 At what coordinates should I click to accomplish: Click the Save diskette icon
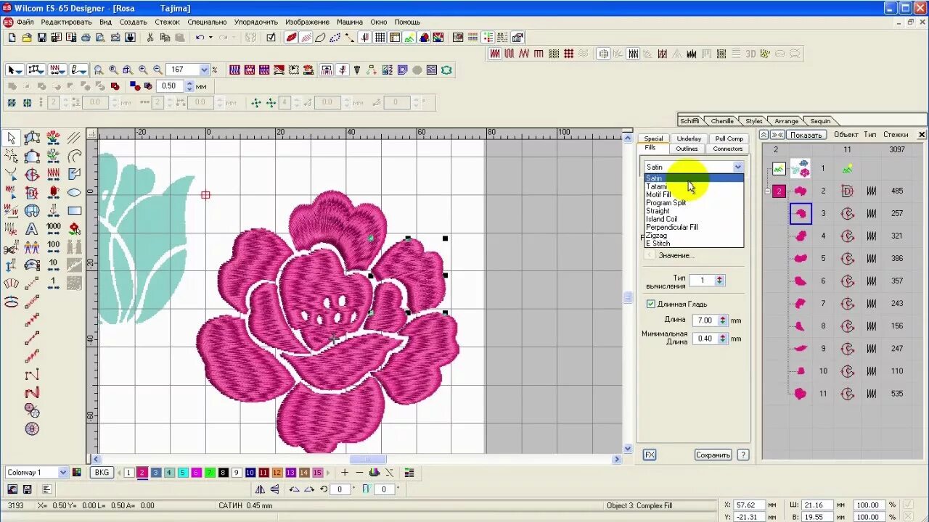(42, 38)
